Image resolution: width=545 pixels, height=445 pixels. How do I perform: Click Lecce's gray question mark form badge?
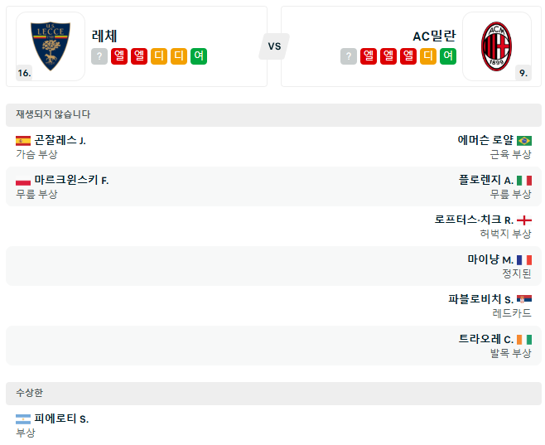coord(99,56)
